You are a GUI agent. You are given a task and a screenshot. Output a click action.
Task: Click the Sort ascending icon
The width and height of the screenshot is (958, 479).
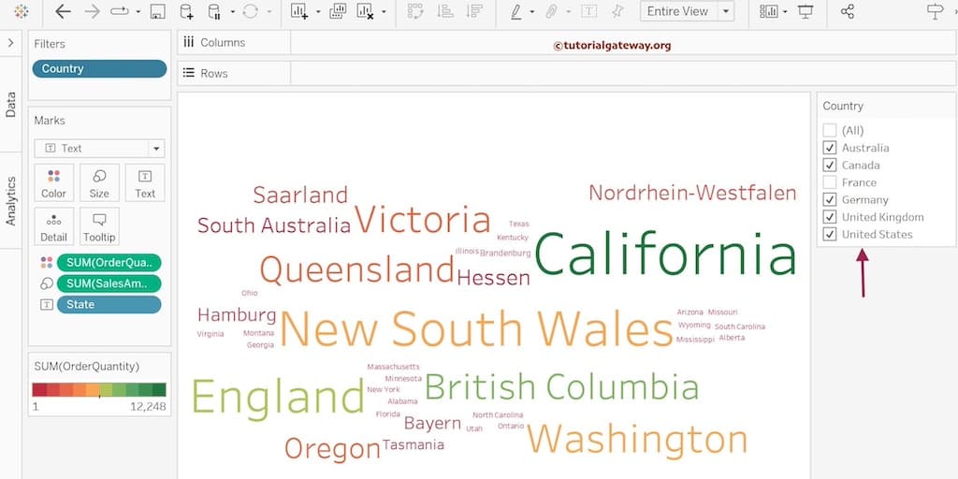point(444,11)
